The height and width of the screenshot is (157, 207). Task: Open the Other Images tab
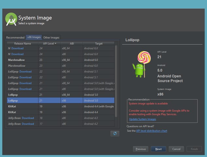click(x=51, y=38)
